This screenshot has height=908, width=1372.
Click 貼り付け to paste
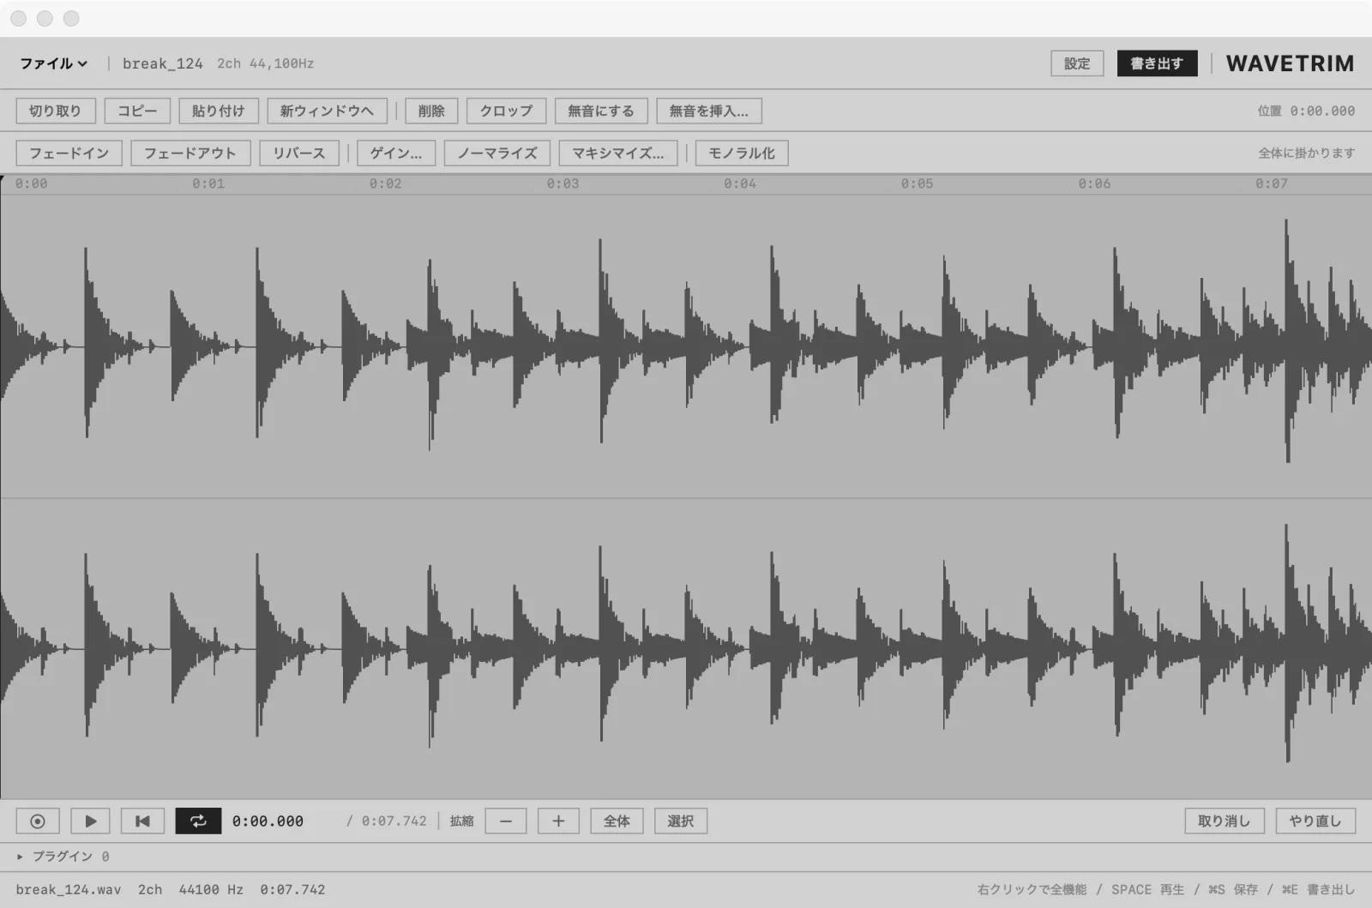click(219, 111)
